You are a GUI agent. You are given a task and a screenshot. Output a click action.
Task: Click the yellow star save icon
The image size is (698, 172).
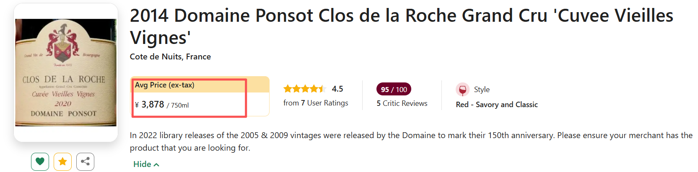(62, 162)
